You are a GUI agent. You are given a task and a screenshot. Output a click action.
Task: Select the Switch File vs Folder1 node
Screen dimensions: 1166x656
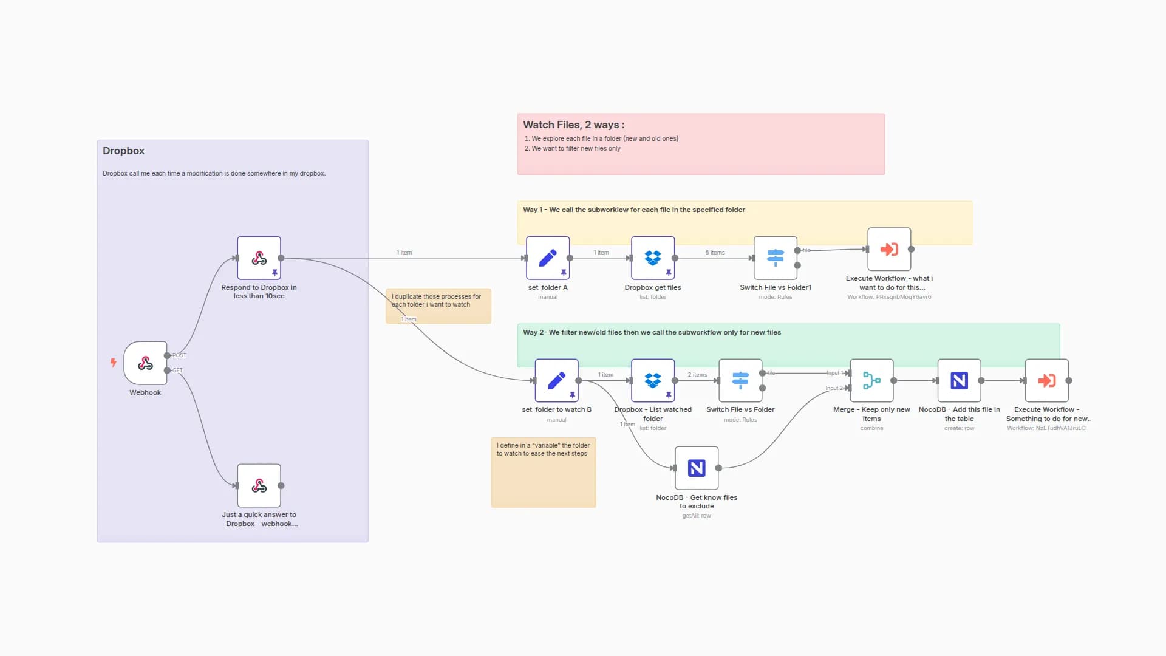coord(775,258)
